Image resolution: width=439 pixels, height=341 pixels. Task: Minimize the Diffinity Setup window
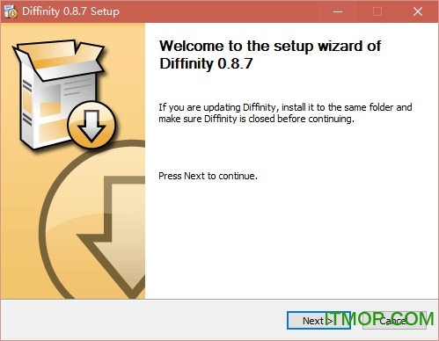pyautogui.click(x=338, y=11)
